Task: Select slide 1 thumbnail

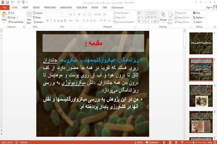Action: point(201,43)
